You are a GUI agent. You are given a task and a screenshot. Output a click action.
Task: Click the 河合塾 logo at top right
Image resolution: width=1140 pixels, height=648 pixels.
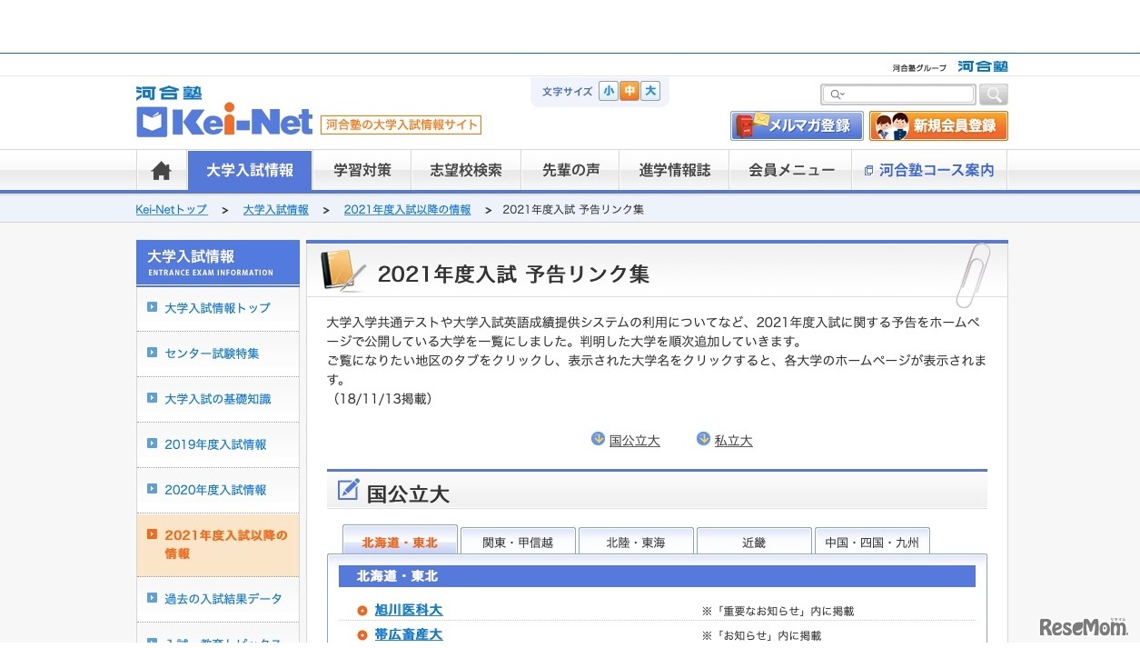pos(983,65)
